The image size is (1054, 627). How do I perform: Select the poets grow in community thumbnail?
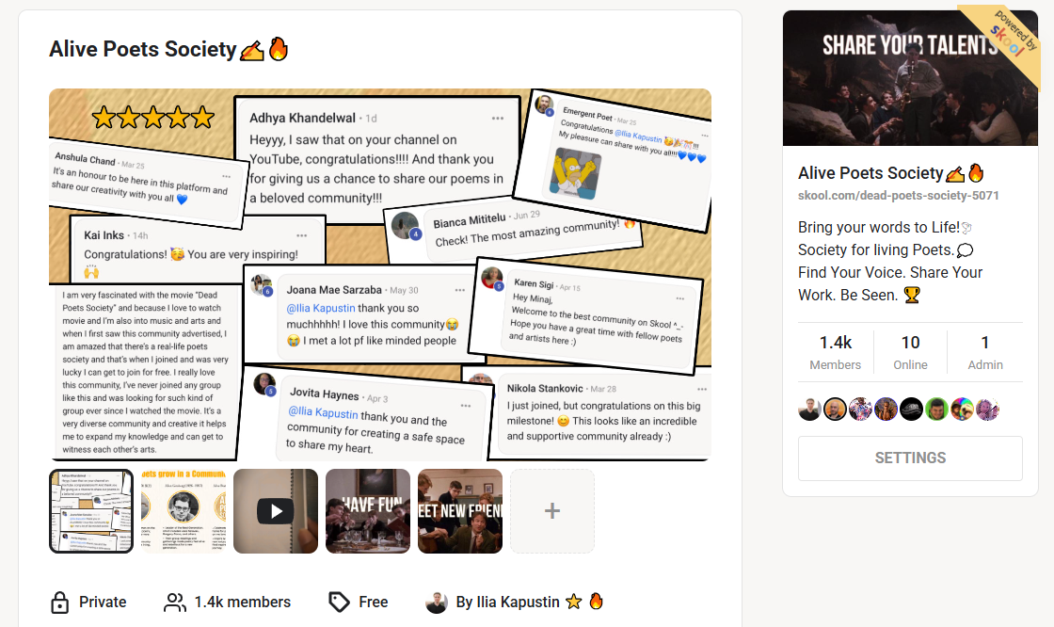tap(184, 511)
